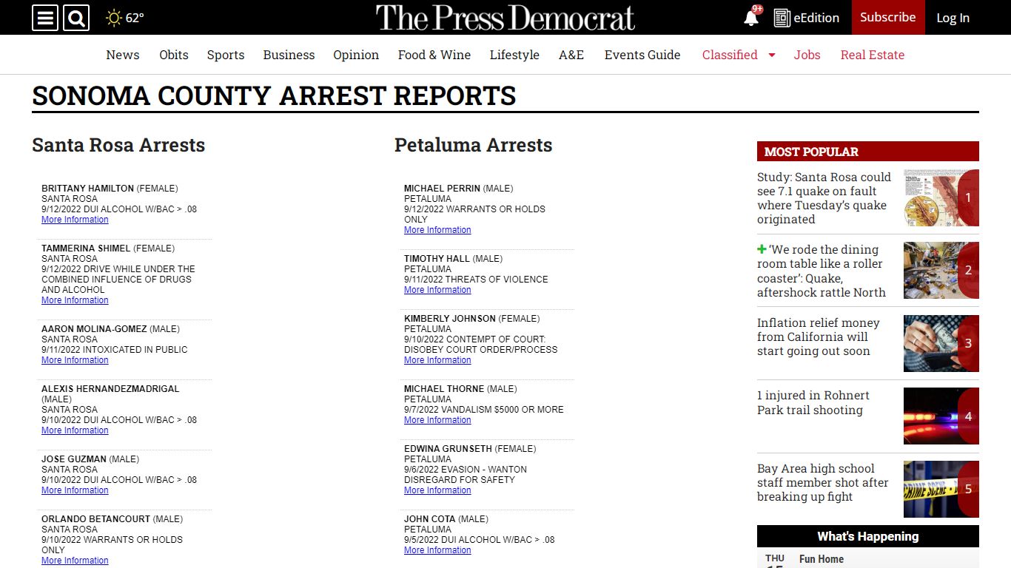
Task: Open the Obits section
Action: point(174,55)
